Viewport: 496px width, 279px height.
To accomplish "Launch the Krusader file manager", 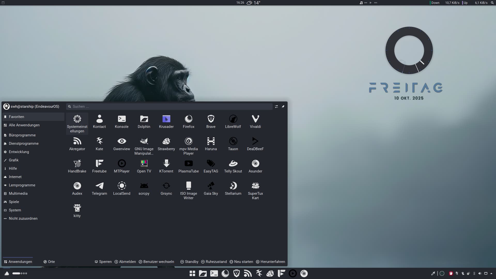I will pos(166,121).
